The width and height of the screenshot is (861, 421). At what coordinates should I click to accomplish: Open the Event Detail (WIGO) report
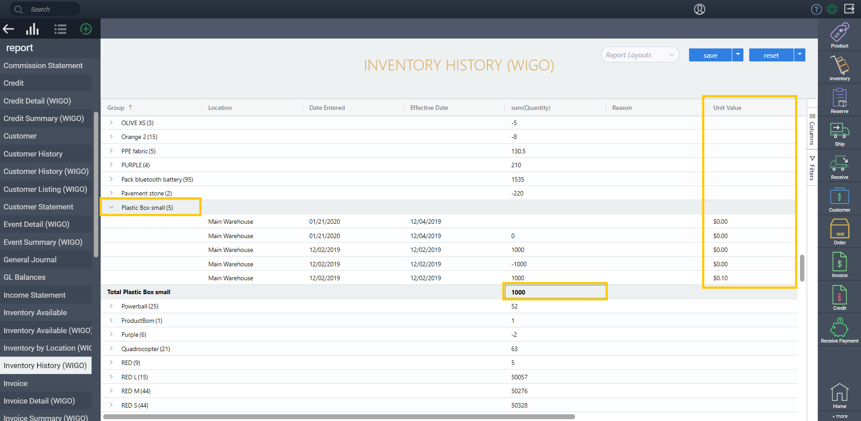tap(46, 224)
